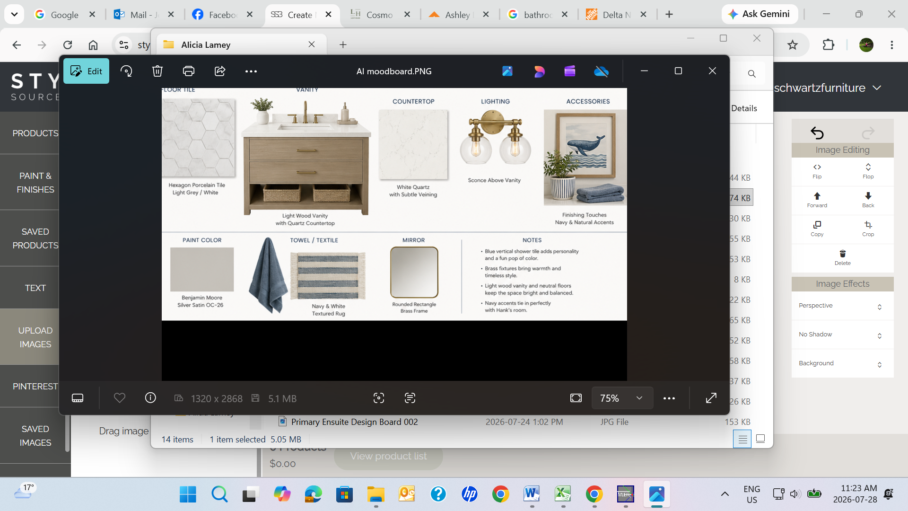Crop the image in Image Editing panel
Image resolution: width=908 pixels, height=511 pixels.
pos(868,229)
